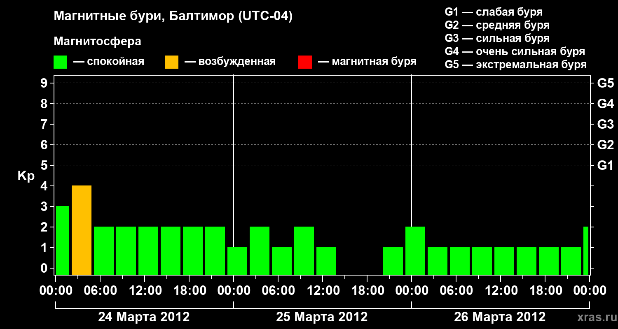
Task: Click the line G1 — слабая буря
Action: pyautogui.click(x=494, y=12)
